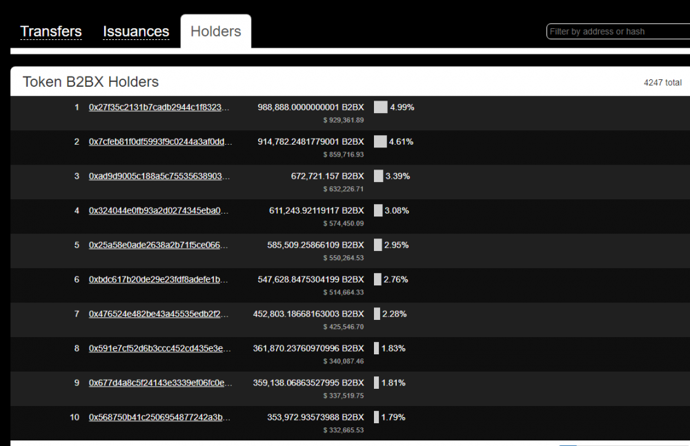Click the 361,870.23760970996 B2BX balance
Screen dimensions: 690x446
point(308,348)
